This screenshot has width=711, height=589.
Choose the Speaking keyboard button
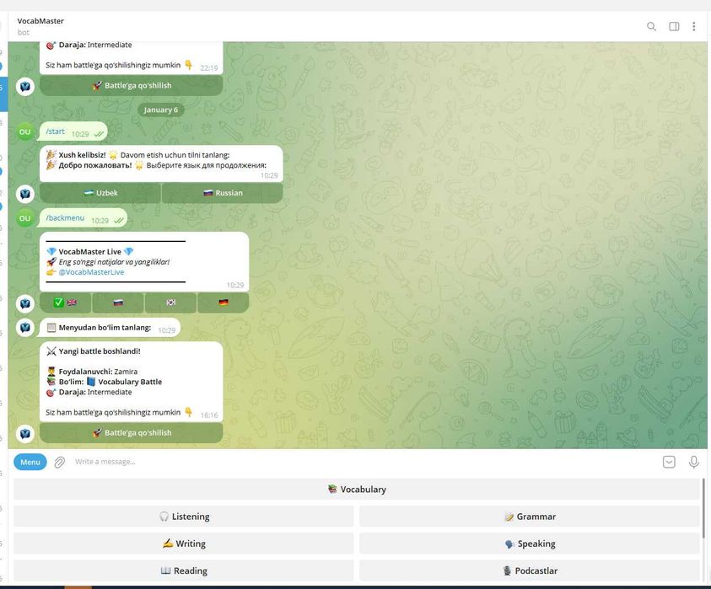530,543
